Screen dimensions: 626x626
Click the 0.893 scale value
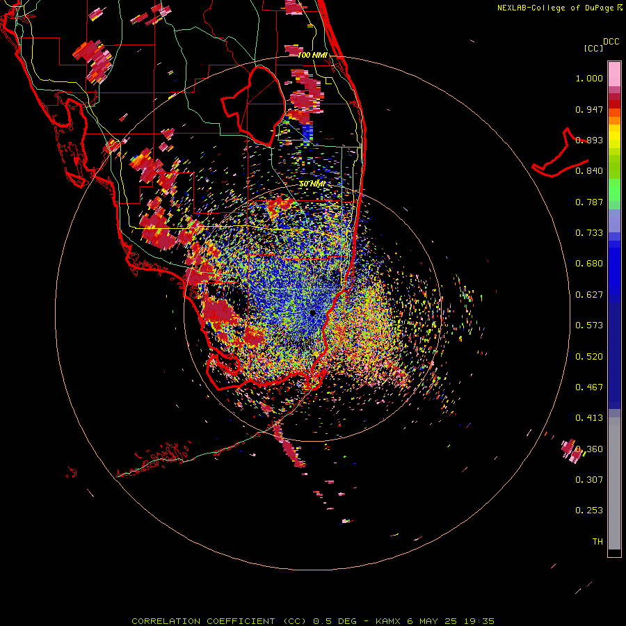pos(589,140)
